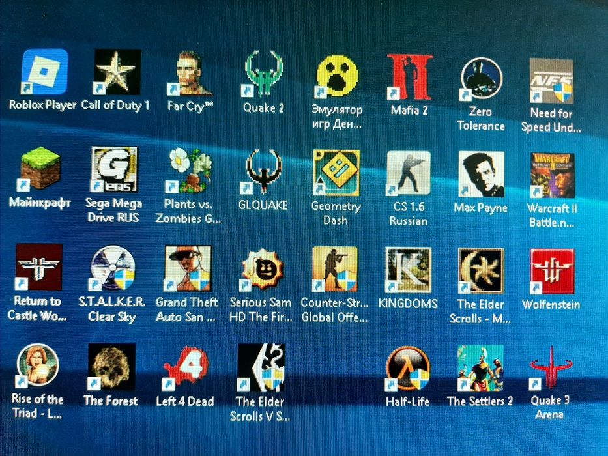Launch Call of Duty 1 star icon

coord(117,72)
